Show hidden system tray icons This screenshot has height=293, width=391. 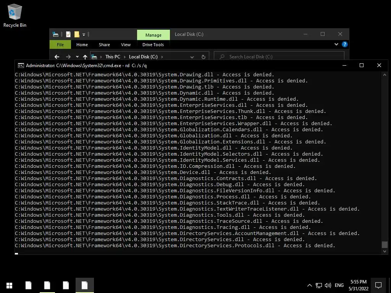click(x=309, y=285)
